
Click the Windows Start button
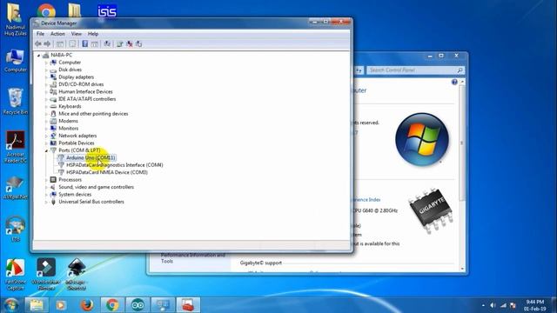click(11, 305)
